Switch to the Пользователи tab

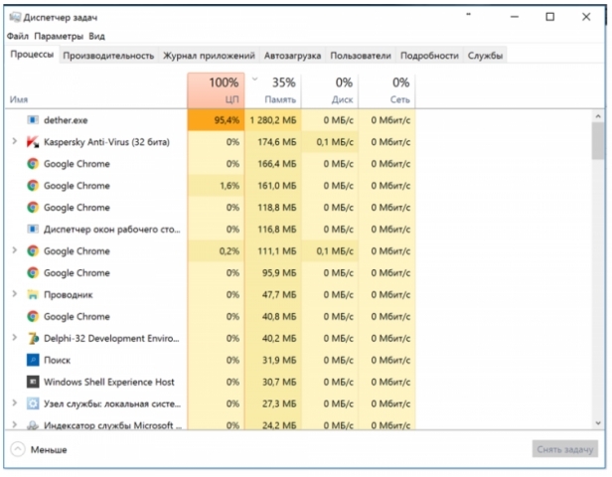click(x=361, y=56)
